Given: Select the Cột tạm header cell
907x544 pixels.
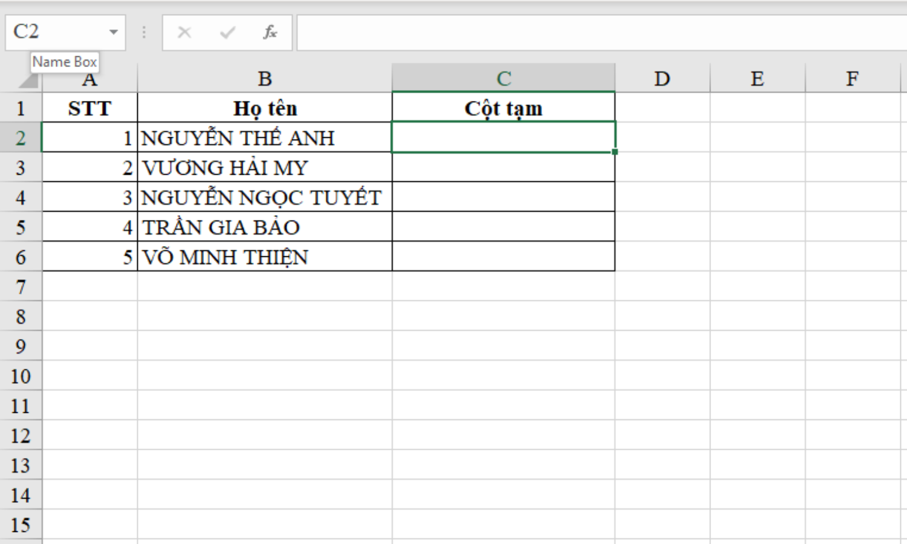Looking at the screenshot, I should pyautogui.click(x=503, y=108).
